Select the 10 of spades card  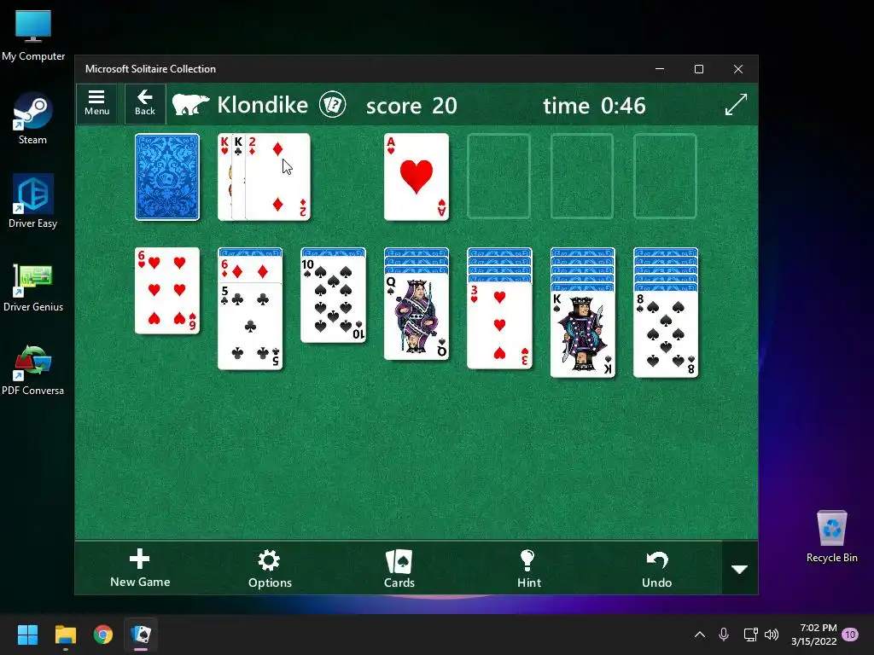[x=334, y=299]
